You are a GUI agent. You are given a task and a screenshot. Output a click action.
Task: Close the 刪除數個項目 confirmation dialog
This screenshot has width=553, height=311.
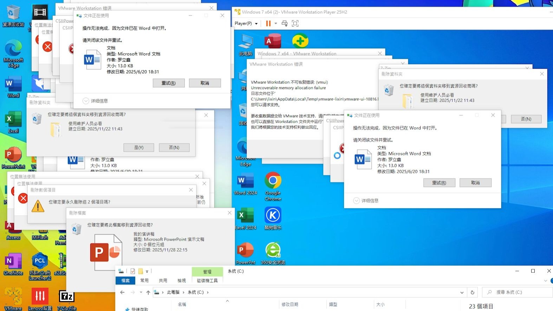(191, 190)
